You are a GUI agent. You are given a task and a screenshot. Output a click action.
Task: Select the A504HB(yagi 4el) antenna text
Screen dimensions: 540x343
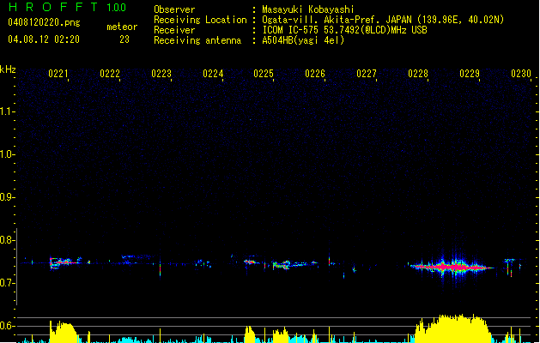click(303, 40)
